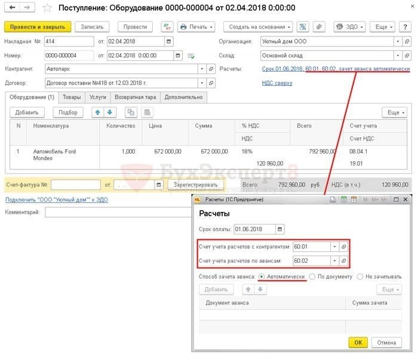Image resolution: width=418 pixels, height=354 pixels.
Task: Expand Создать на основании dropdown
Action: click(x=258, y=27)
